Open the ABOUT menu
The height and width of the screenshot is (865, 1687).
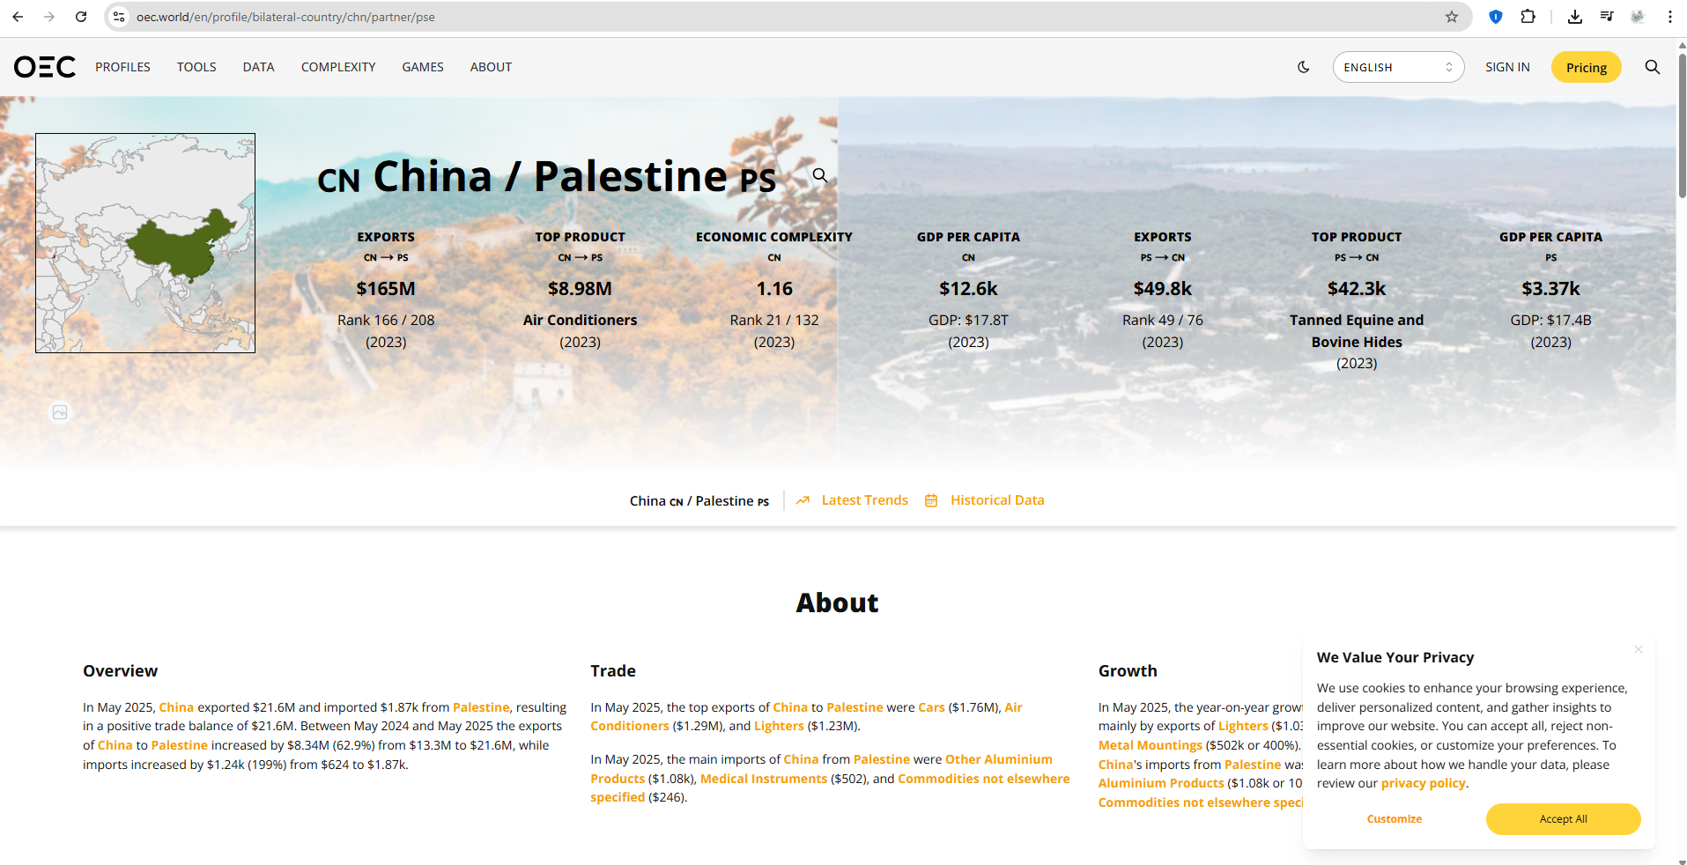pyautogui.click(x=491, y=67)
